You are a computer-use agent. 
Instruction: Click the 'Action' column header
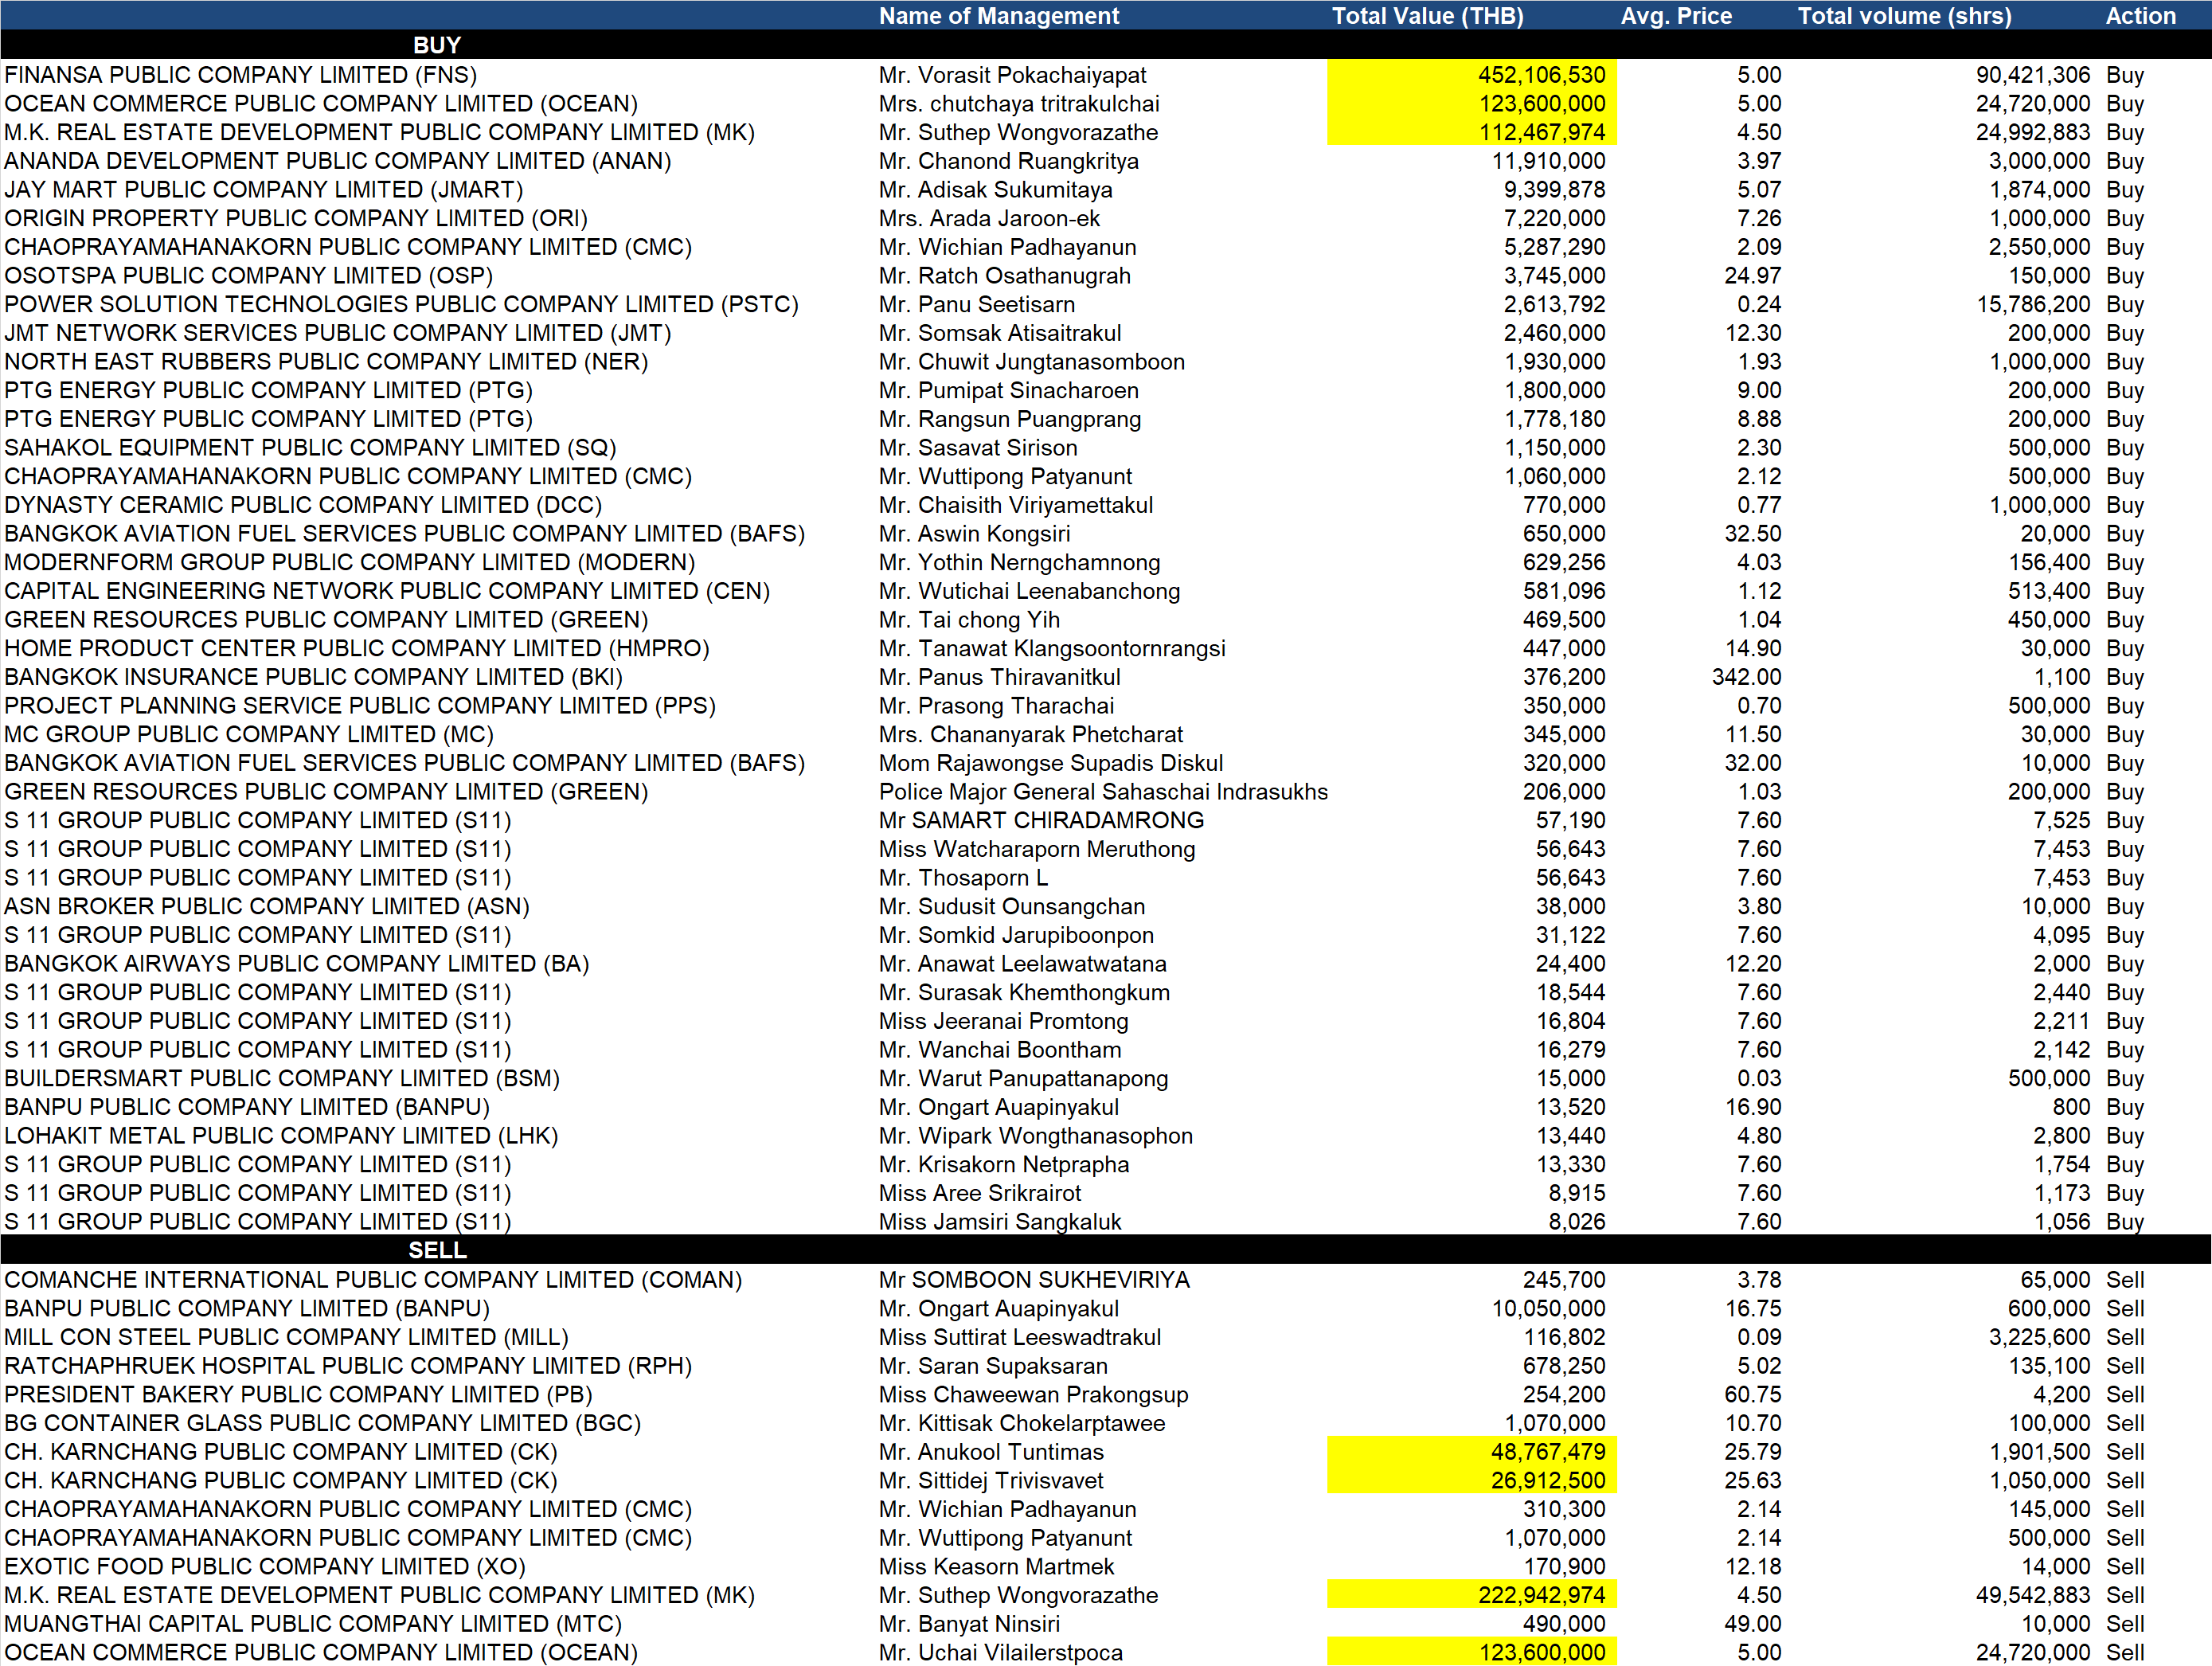(x=2140, y=16)
